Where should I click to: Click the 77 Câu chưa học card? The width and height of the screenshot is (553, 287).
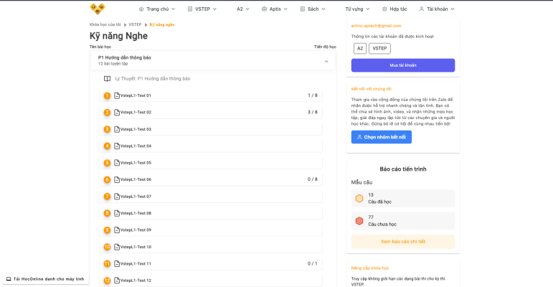pyautogui.click(x=403, y=221)
